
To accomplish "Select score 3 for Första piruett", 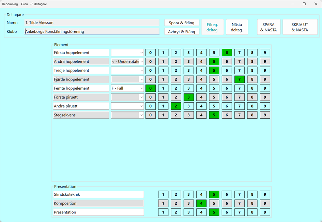I will (188, 97).
